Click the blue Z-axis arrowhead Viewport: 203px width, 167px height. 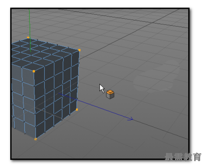tap(131, 119)
